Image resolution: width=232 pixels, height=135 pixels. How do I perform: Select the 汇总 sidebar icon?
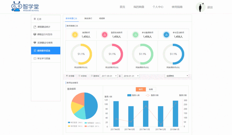[35, 19]
